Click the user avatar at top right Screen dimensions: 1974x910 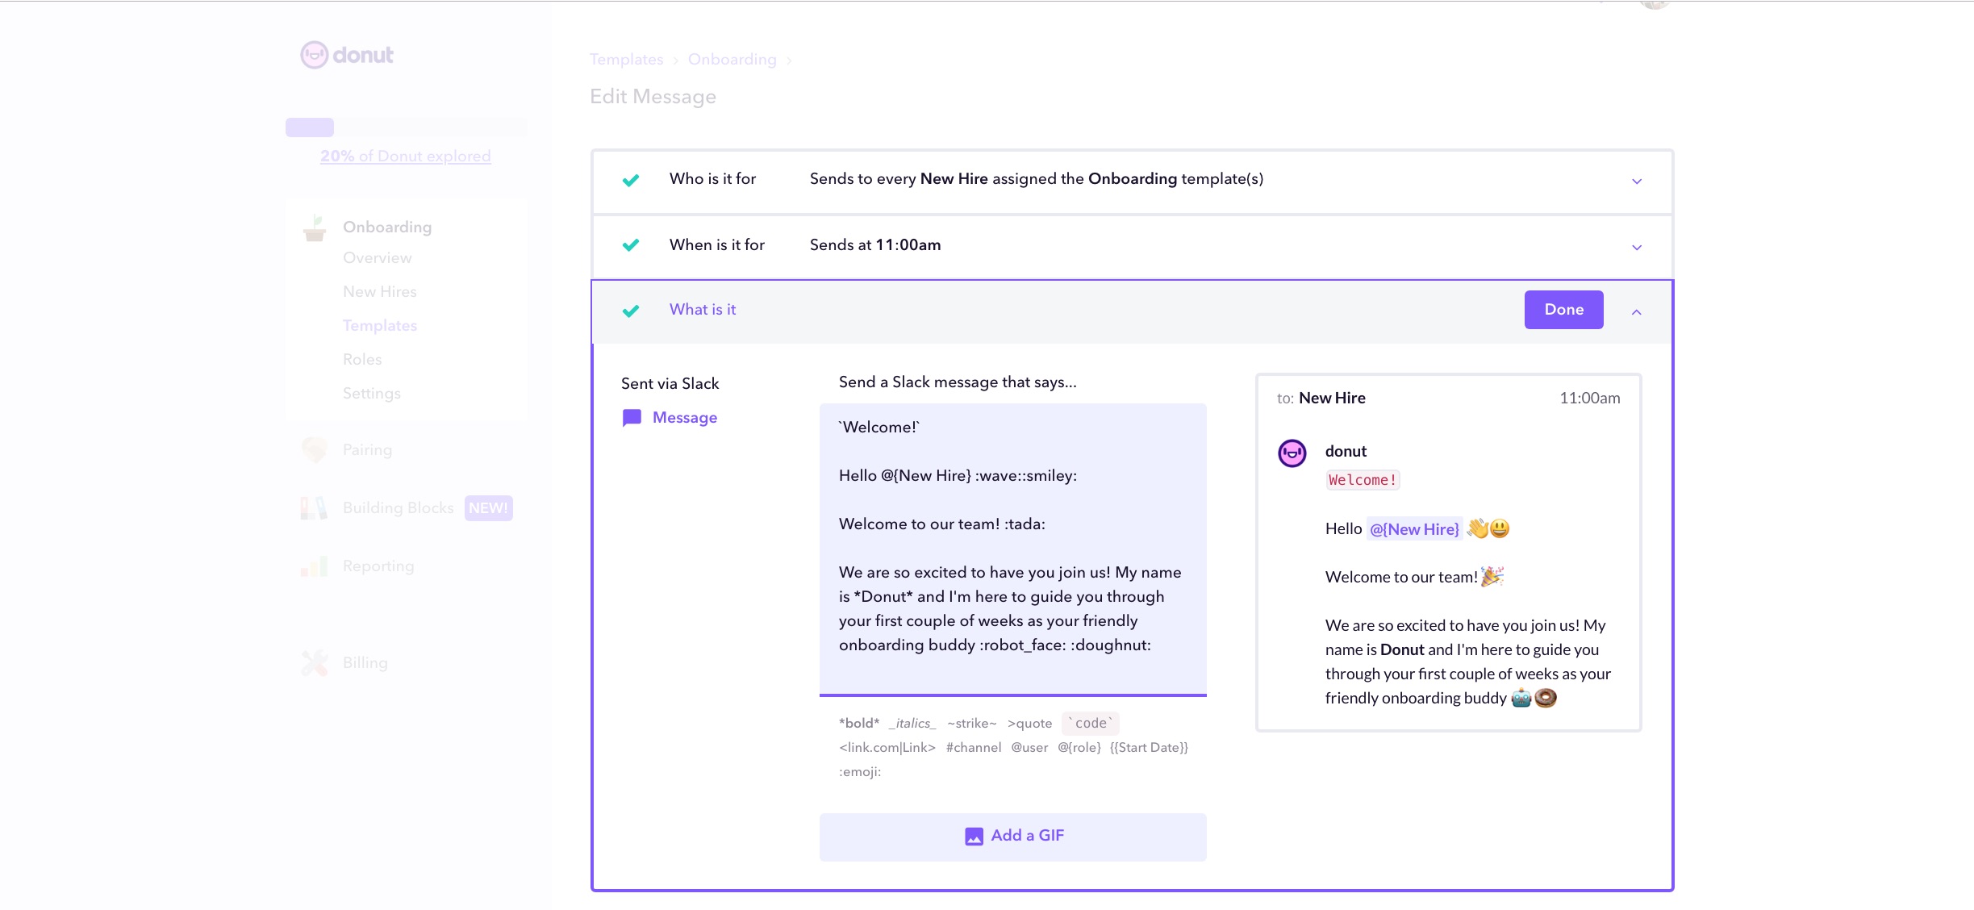(1655, 4)
